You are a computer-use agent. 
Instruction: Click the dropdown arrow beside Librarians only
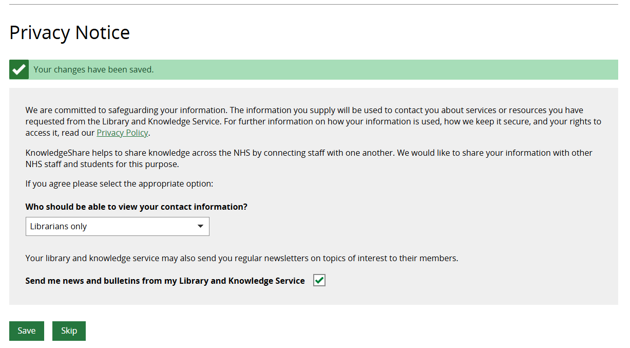tap(200, 226)
